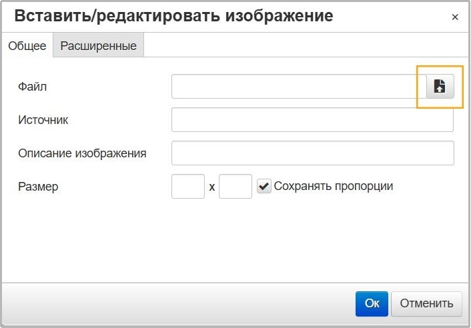Click into the Файл text field
This screenshot has width=471, height=328.
(x=298, y=87)
